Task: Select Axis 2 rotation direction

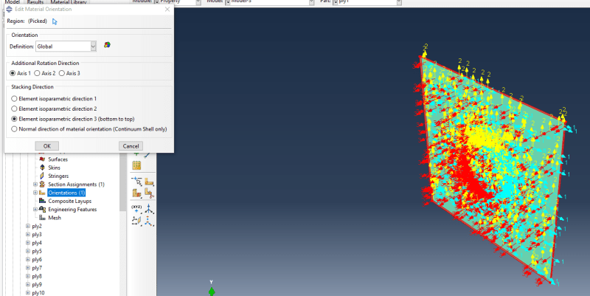Action: point(37,73)
